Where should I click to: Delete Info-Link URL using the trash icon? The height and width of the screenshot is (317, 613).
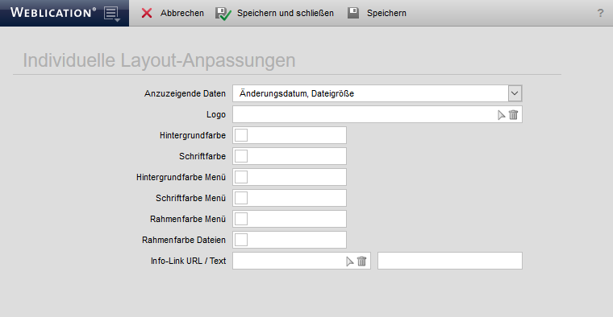[362, 261]
